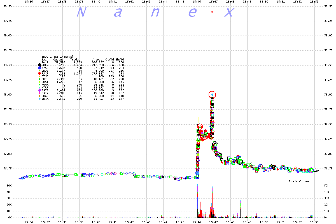This screenshot has height=224, width=336.
Task: Select the teal NTRF legend square
Action: 39,87
